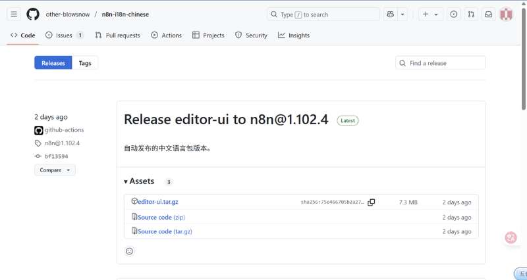The image size is (527, 280).
Task: Click the Latest badge
Action: tap(348, 120)
